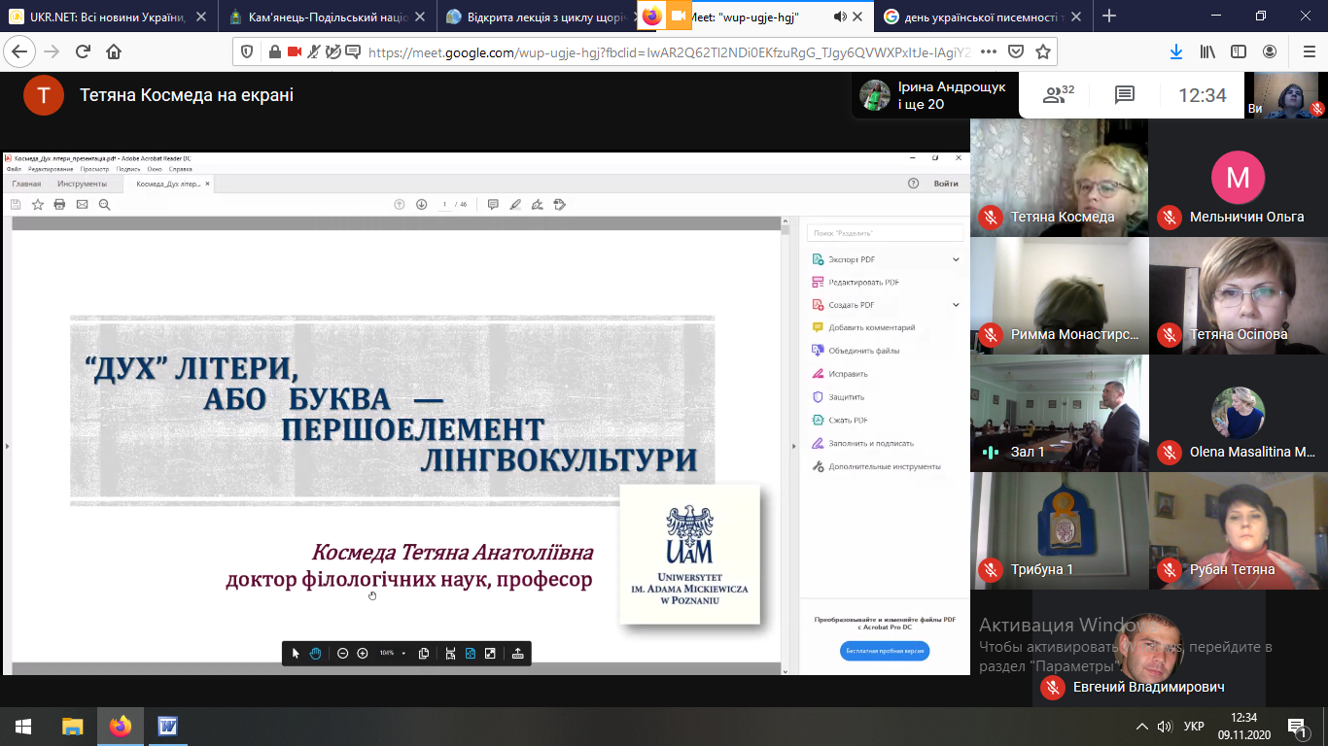Click the Save to Pocket icon
1328x746 pixels.
1015,51
